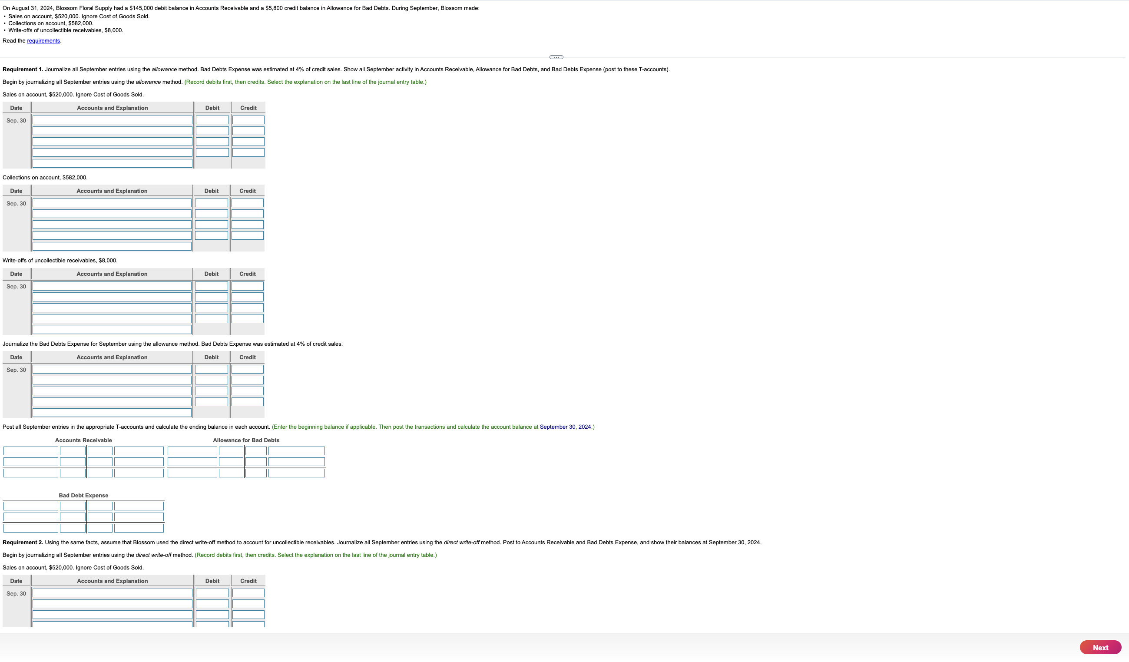Click second Credit box of Collections entry
Image resolution: width=1129 pixels, height=662 pixels.
(247, 214)
